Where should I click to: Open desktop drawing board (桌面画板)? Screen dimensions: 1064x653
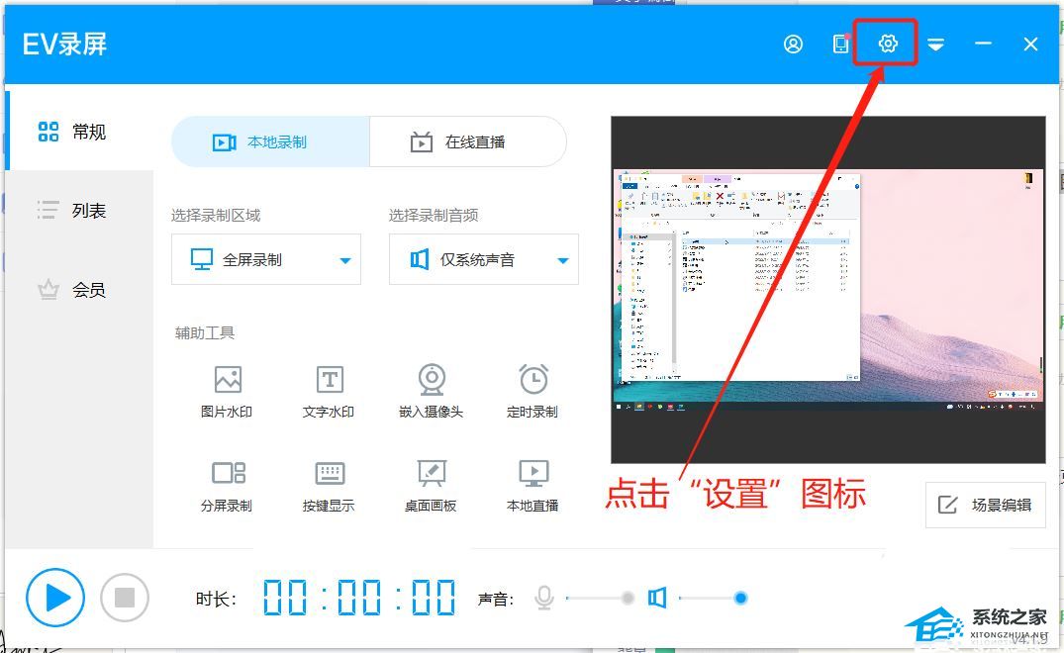431,486
